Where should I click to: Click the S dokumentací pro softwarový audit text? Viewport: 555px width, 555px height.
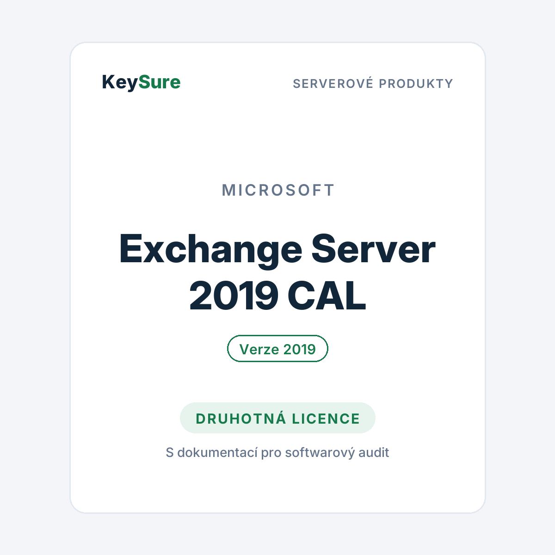point(277,452)
